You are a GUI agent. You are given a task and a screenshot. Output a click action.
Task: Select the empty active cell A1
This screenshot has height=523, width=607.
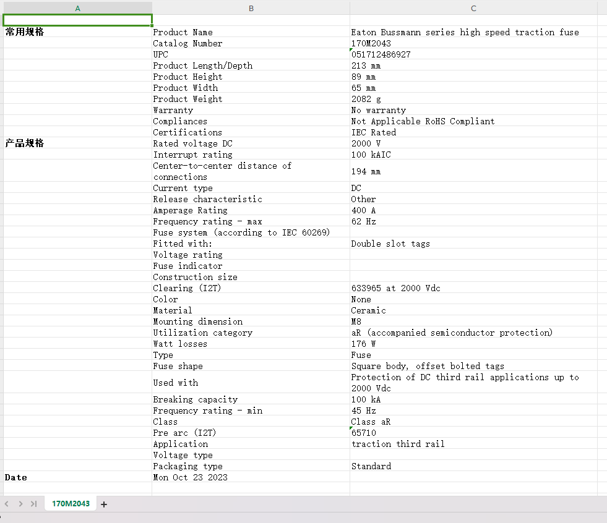click(77, 20)
